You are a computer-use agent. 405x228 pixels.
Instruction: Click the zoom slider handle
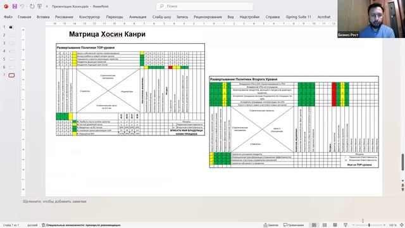369,225
